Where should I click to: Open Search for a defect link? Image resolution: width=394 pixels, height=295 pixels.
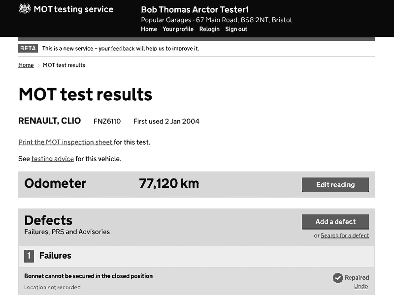click(x=345, y=236)
